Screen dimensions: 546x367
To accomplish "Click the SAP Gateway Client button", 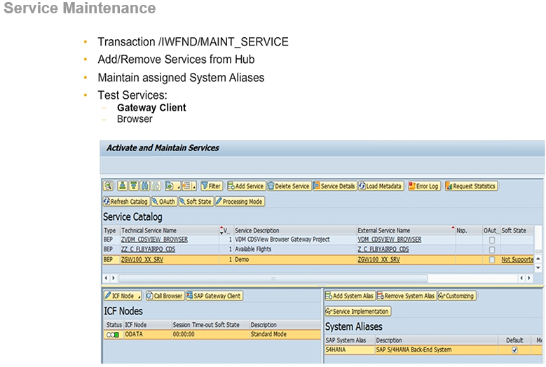I will [213, 296].
